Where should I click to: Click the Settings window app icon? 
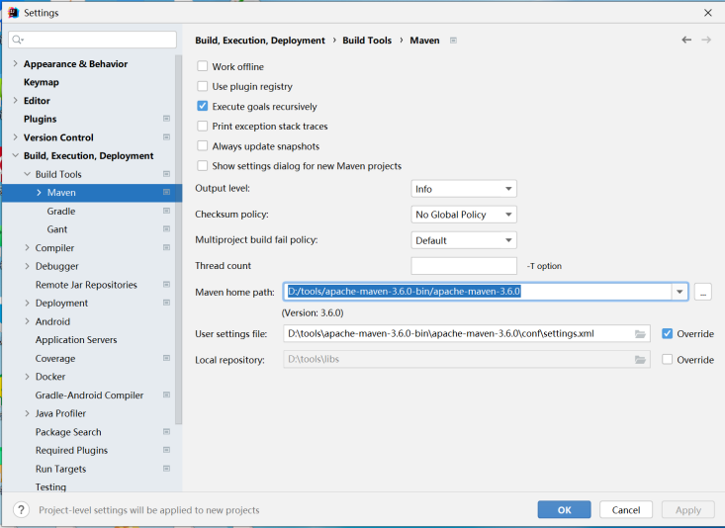click(x=14, y=13)
